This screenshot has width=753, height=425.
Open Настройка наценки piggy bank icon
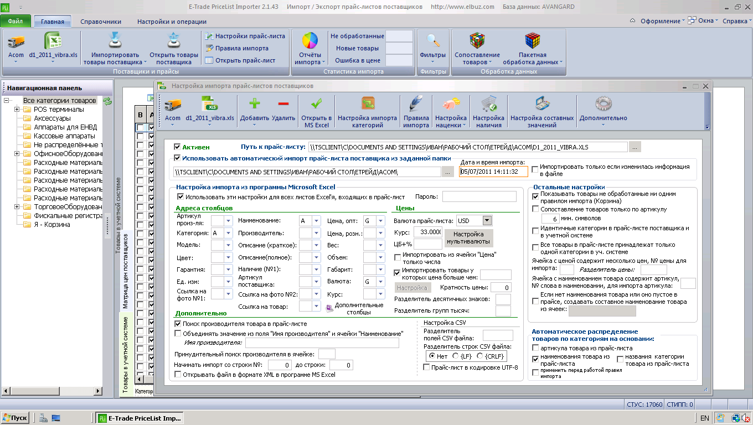pyautogui.click(x=451, y=105)
